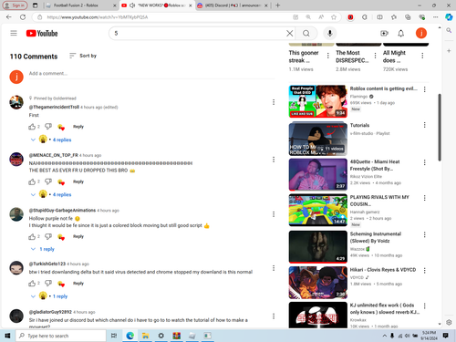The height and width of the screenshot is (342, 456).
Task: Like the comment by @ThegamerincidentTroll
Action: (32, 127)
